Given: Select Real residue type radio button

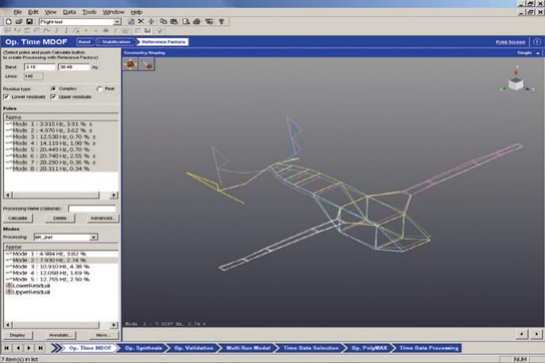Looking at the screenshot, I should (99, 89).
